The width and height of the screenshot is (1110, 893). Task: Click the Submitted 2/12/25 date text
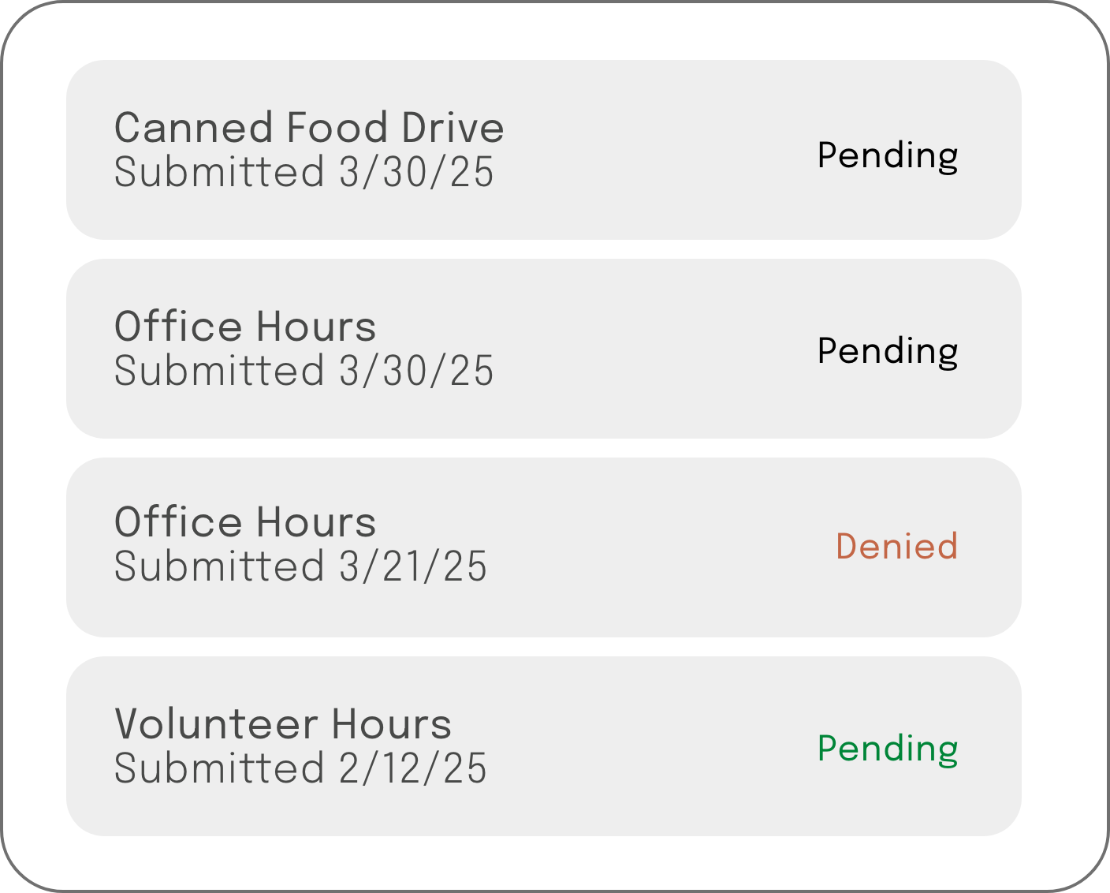point(300,768)
